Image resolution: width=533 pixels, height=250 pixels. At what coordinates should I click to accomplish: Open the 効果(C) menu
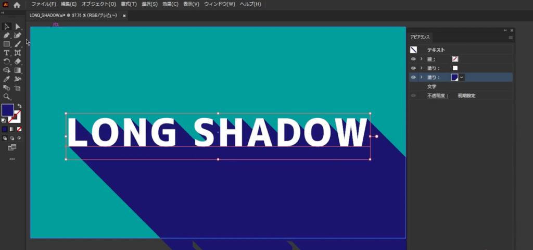(170, 4)
